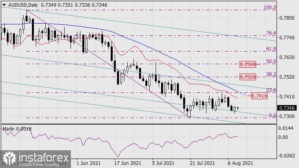Click the 100.0 Fibonacci level label
The width and height of the screenshot is (299, 168).
point(269,7)
